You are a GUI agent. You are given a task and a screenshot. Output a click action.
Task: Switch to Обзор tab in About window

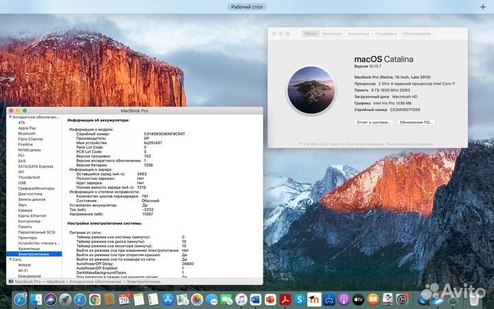[310, 34]
